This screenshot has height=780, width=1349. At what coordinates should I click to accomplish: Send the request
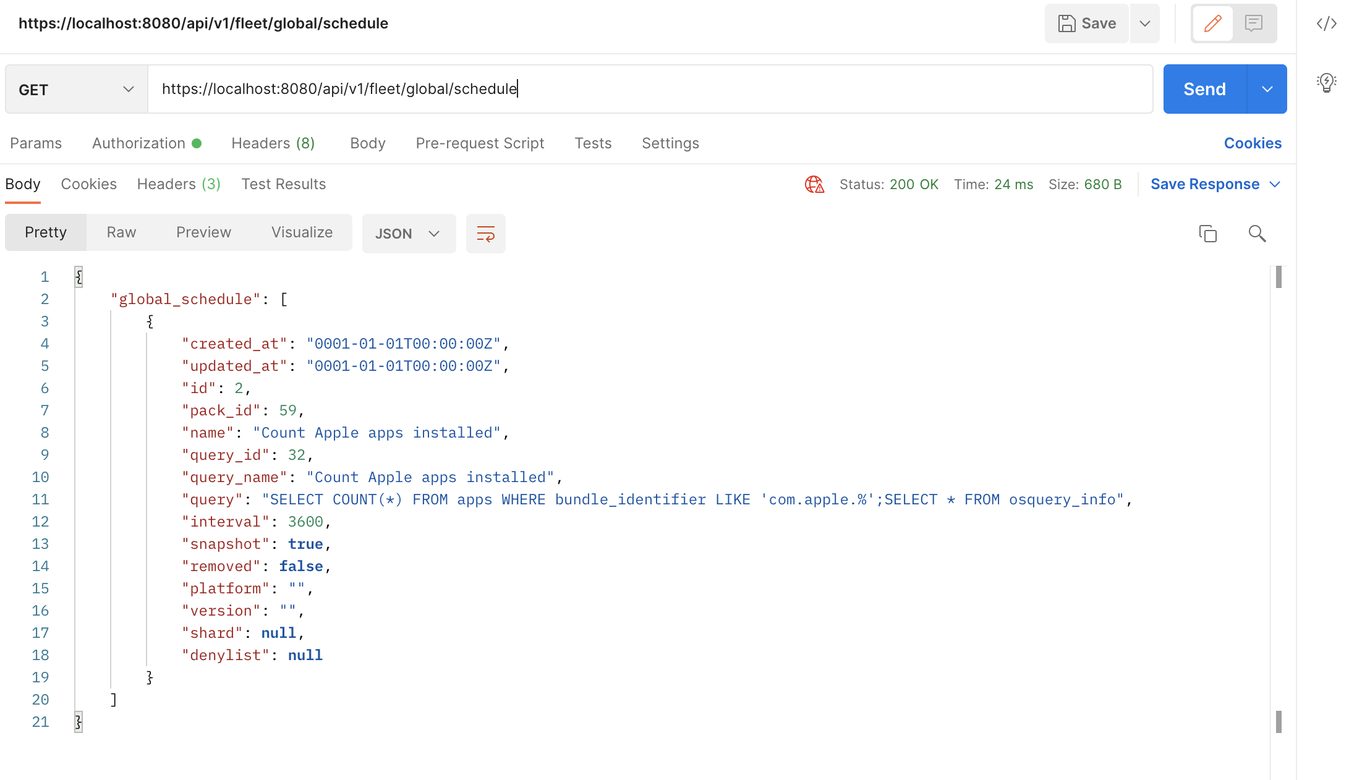1203,88
